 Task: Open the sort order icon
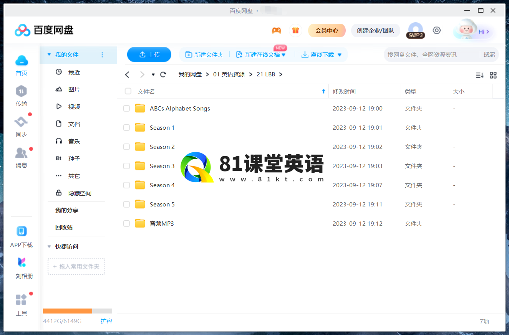[x=479, y=75]
